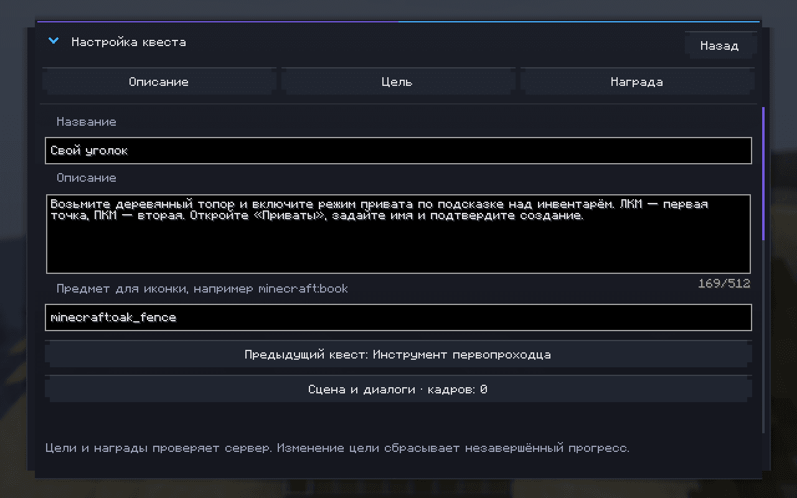Viewport: 797px width, 498px height.
Task: Click the Название field label
Action: (87, 122)
